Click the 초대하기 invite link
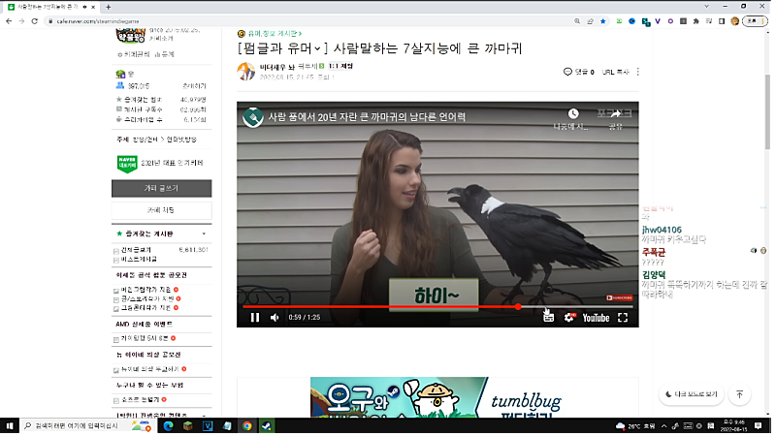Screen dimensions: 776x436 [194, 86]
